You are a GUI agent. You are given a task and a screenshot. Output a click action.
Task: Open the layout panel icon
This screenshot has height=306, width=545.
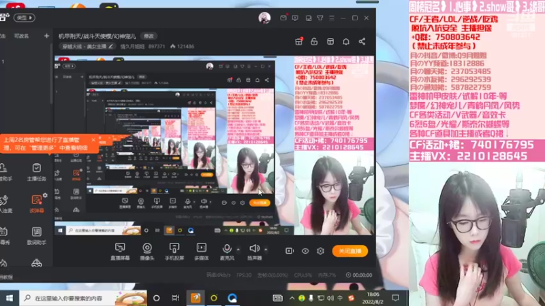coord(330,41)
